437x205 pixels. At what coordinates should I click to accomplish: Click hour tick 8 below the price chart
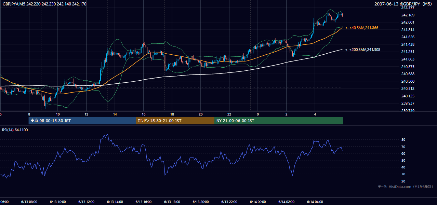29,114
